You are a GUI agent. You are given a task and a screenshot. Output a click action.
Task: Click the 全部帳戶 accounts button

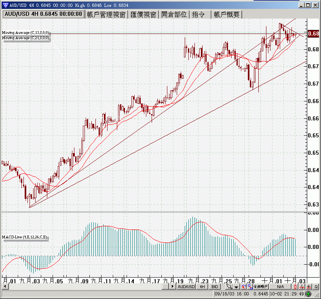[261, 287]
